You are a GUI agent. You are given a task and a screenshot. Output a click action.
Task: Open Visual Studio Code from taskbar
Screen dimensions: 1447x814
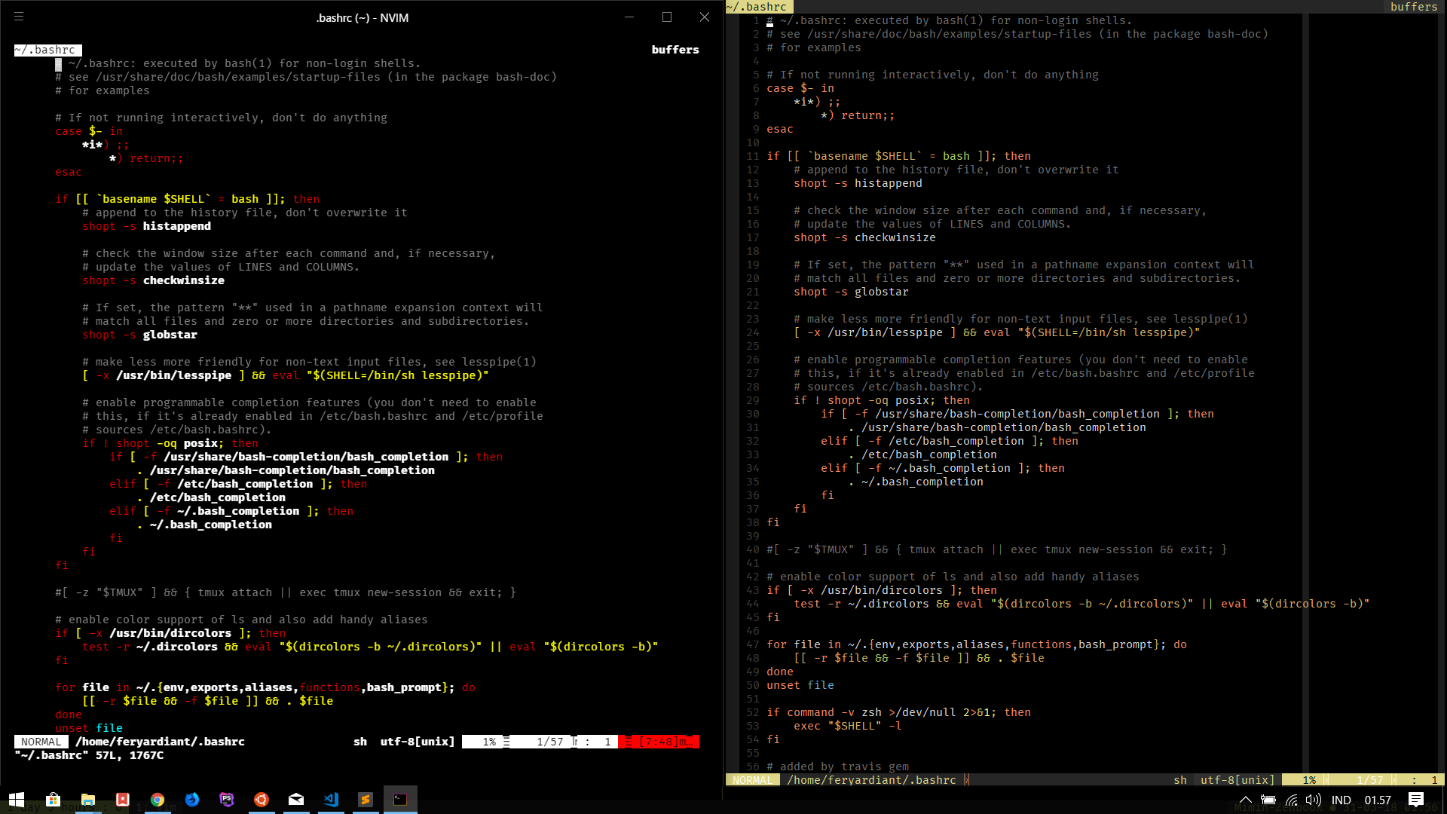click(x=331, y=800)
